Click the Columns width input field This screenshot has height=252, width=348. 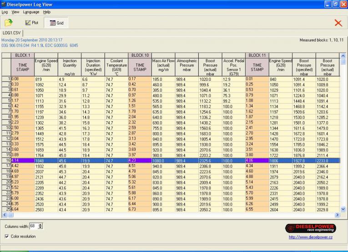[34, 226]
